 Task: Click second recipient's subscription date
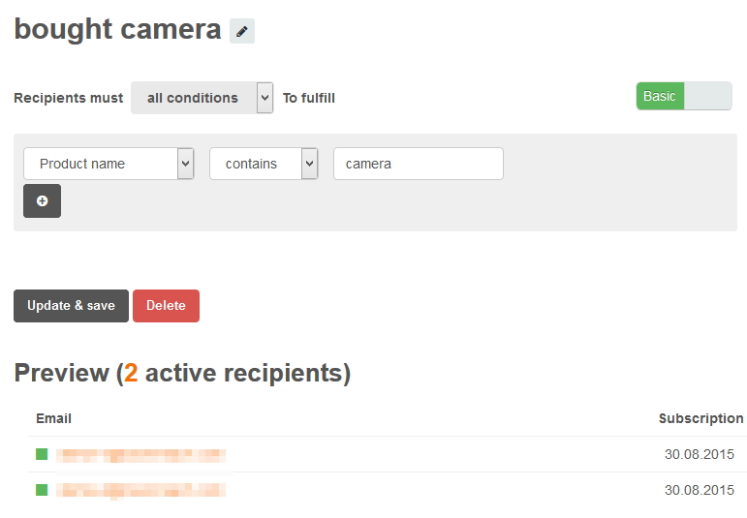point(699,490)
